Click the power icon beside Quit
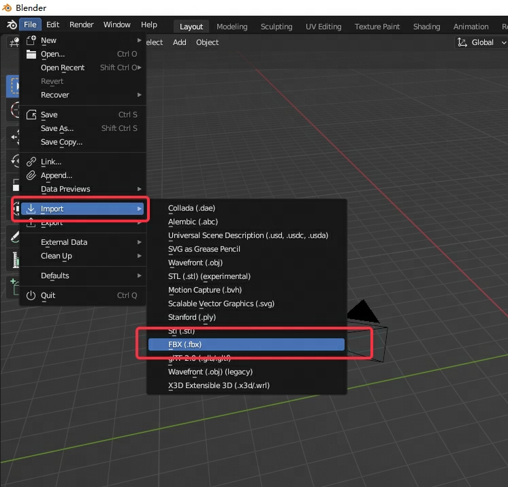Viewport: 508px width, 487px height. point(31,295)
